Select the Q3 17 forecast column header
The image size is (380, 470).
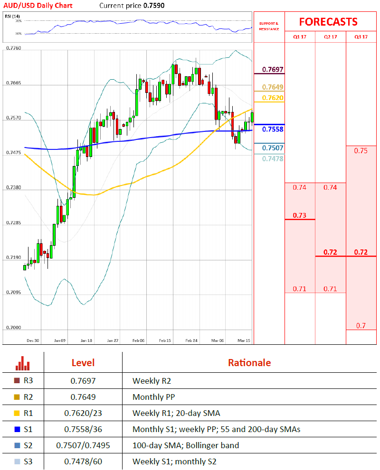(361, 37)
